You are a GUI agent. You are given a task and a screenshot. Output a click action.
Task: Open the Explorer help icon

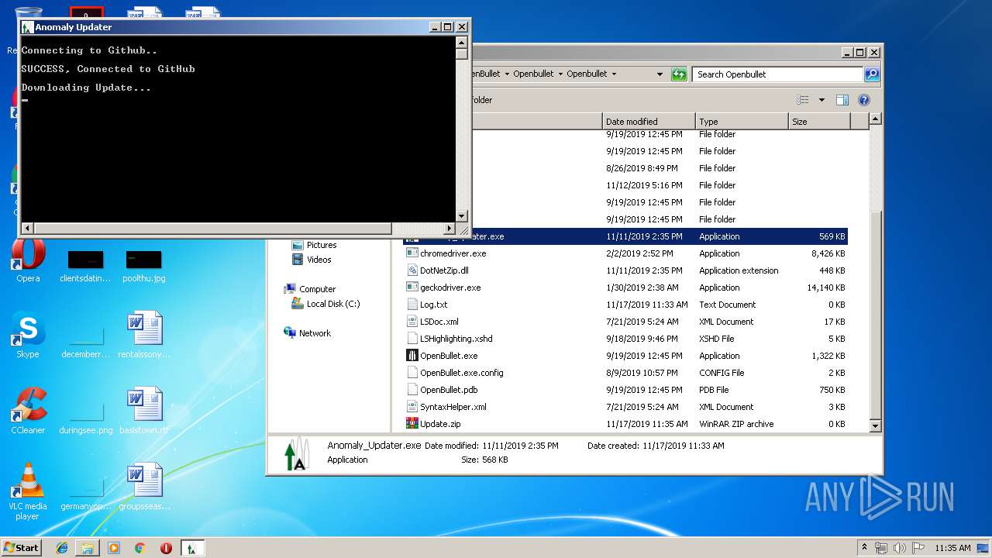coord(864,100)
